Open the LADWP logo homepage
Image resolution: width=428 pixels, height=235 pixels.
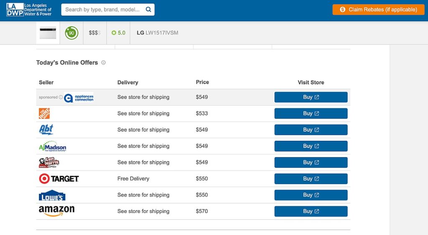click(x=29, y=10)
